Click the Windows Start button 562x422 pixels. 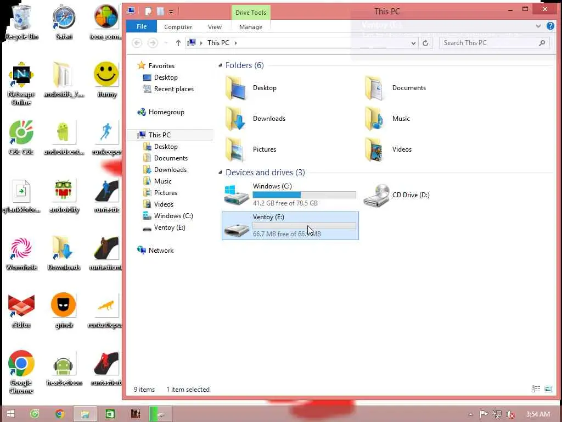point(11,414)
